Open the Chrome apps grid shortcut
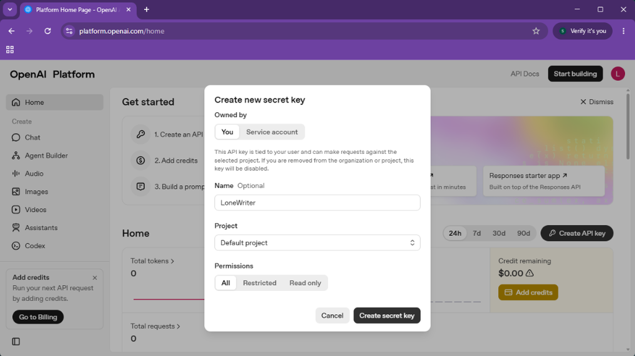This screenshot has height=356, width=635. (10, 50)
